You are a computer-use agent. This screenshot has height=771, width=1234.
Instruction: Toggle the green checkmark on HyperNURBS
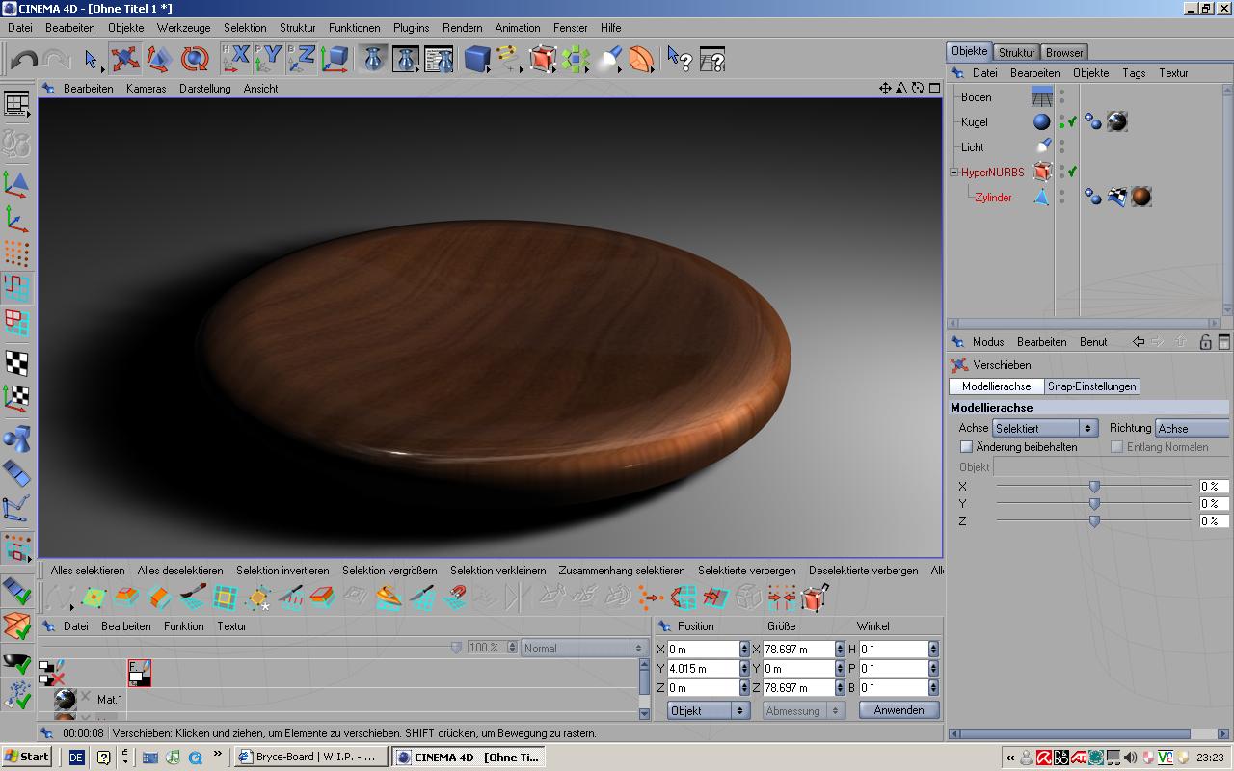click(1071, 172)
